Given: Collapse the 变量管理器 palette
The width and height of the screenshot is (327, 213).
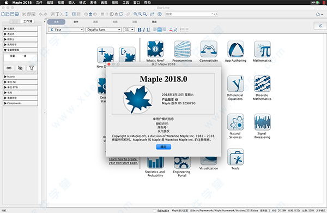Looking at the screenshot, I should click(x=20, y=50).
